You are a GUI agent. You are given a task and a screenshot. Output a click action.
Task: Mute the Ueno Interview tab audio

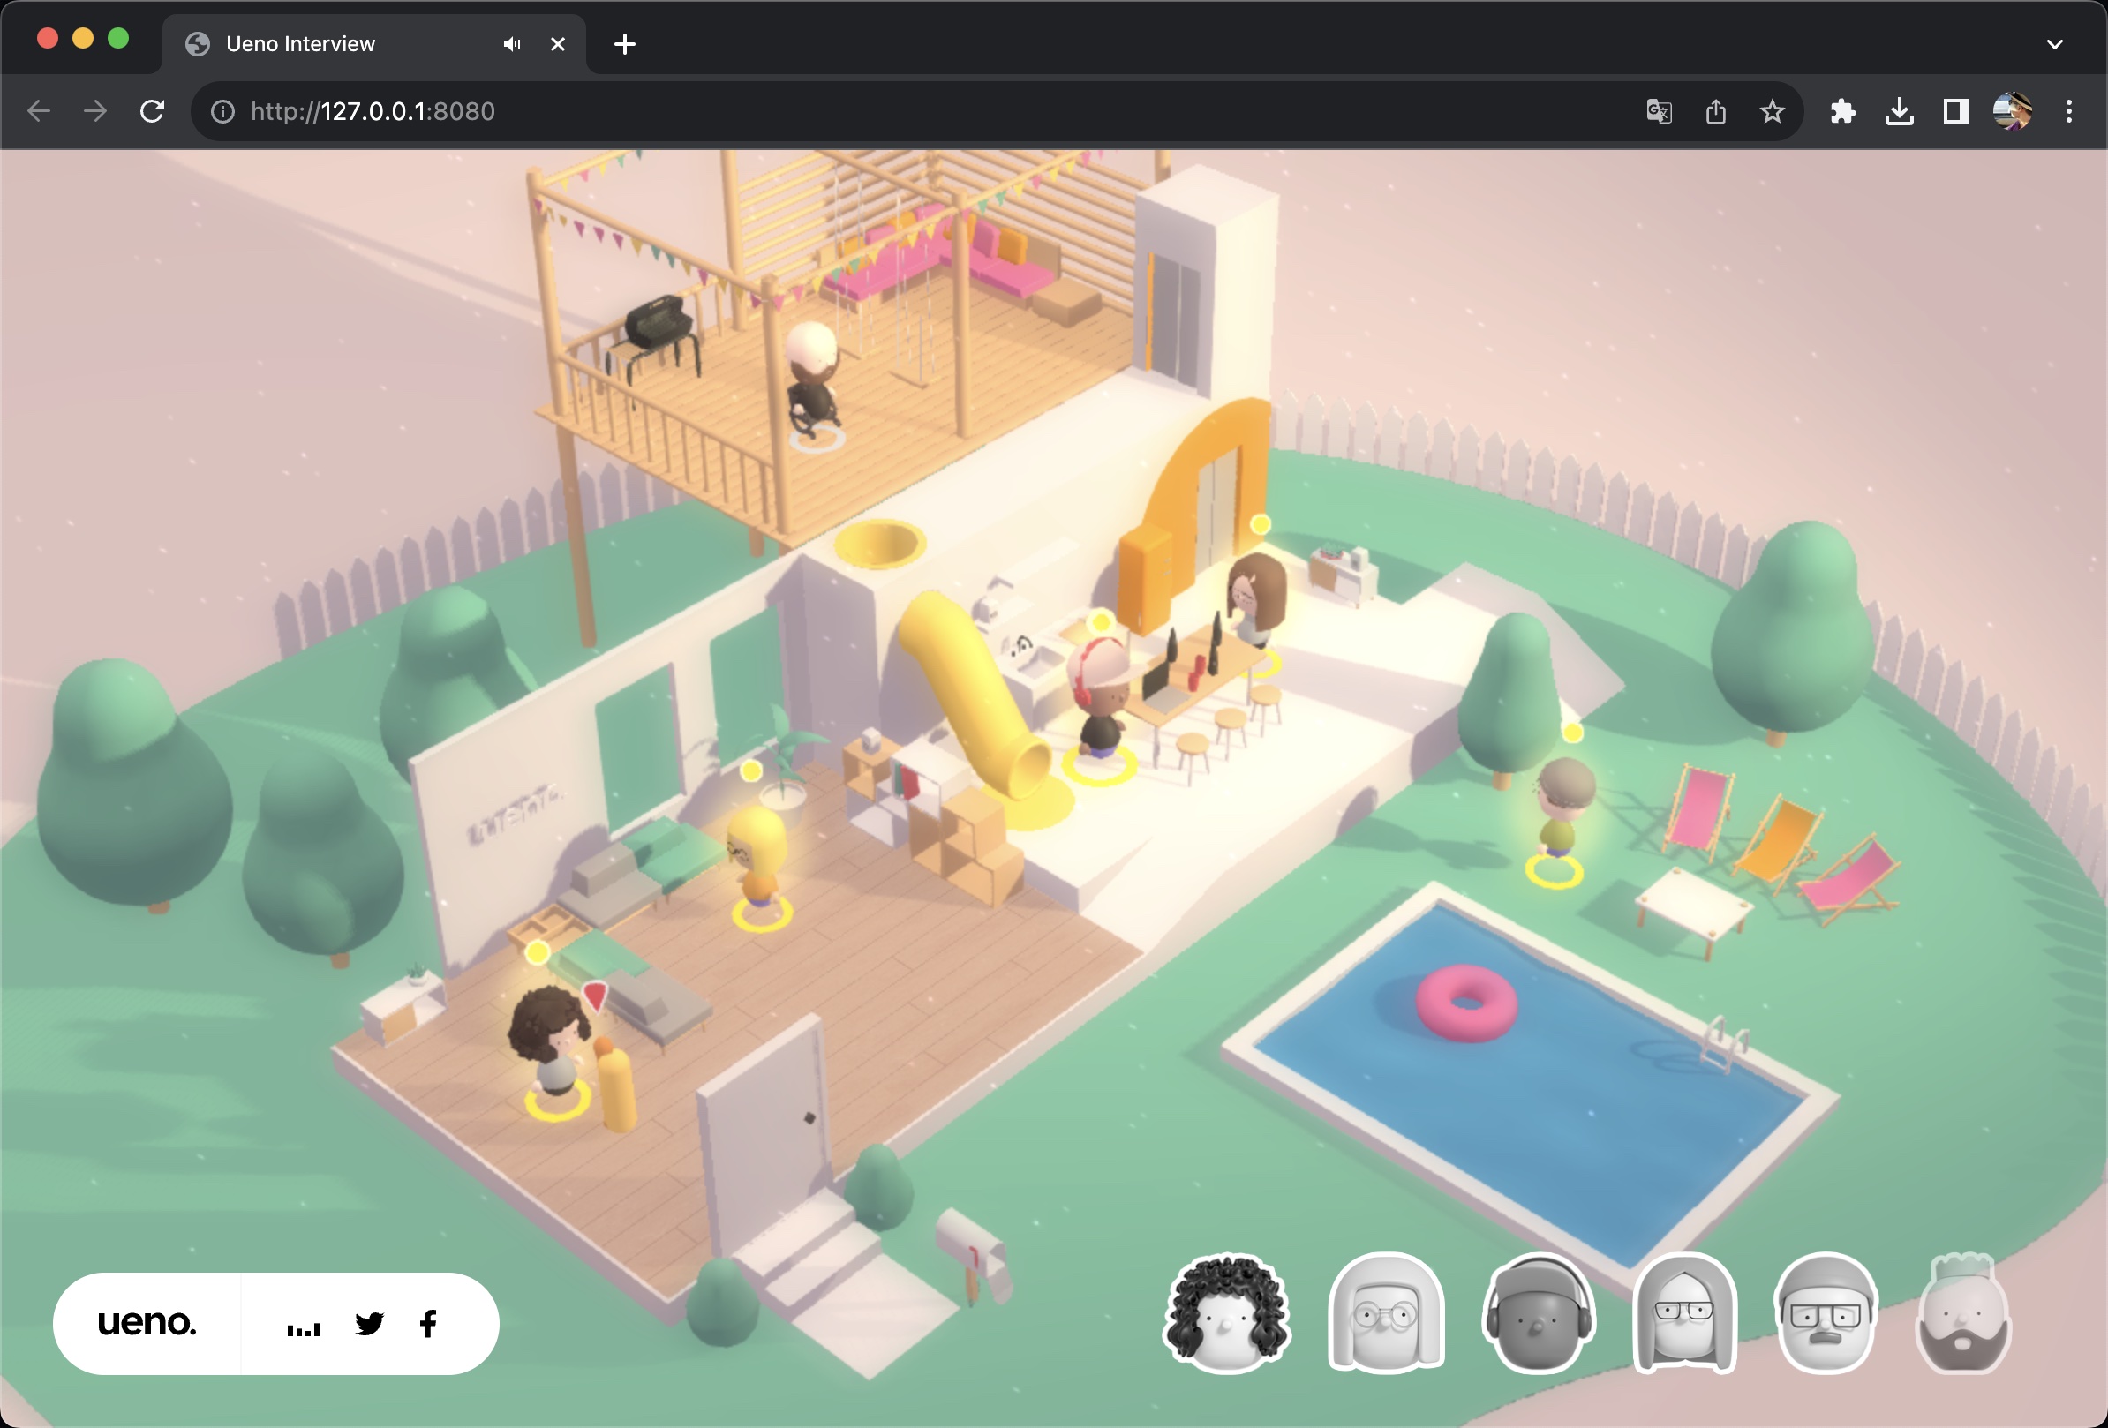tap(512, 43)
